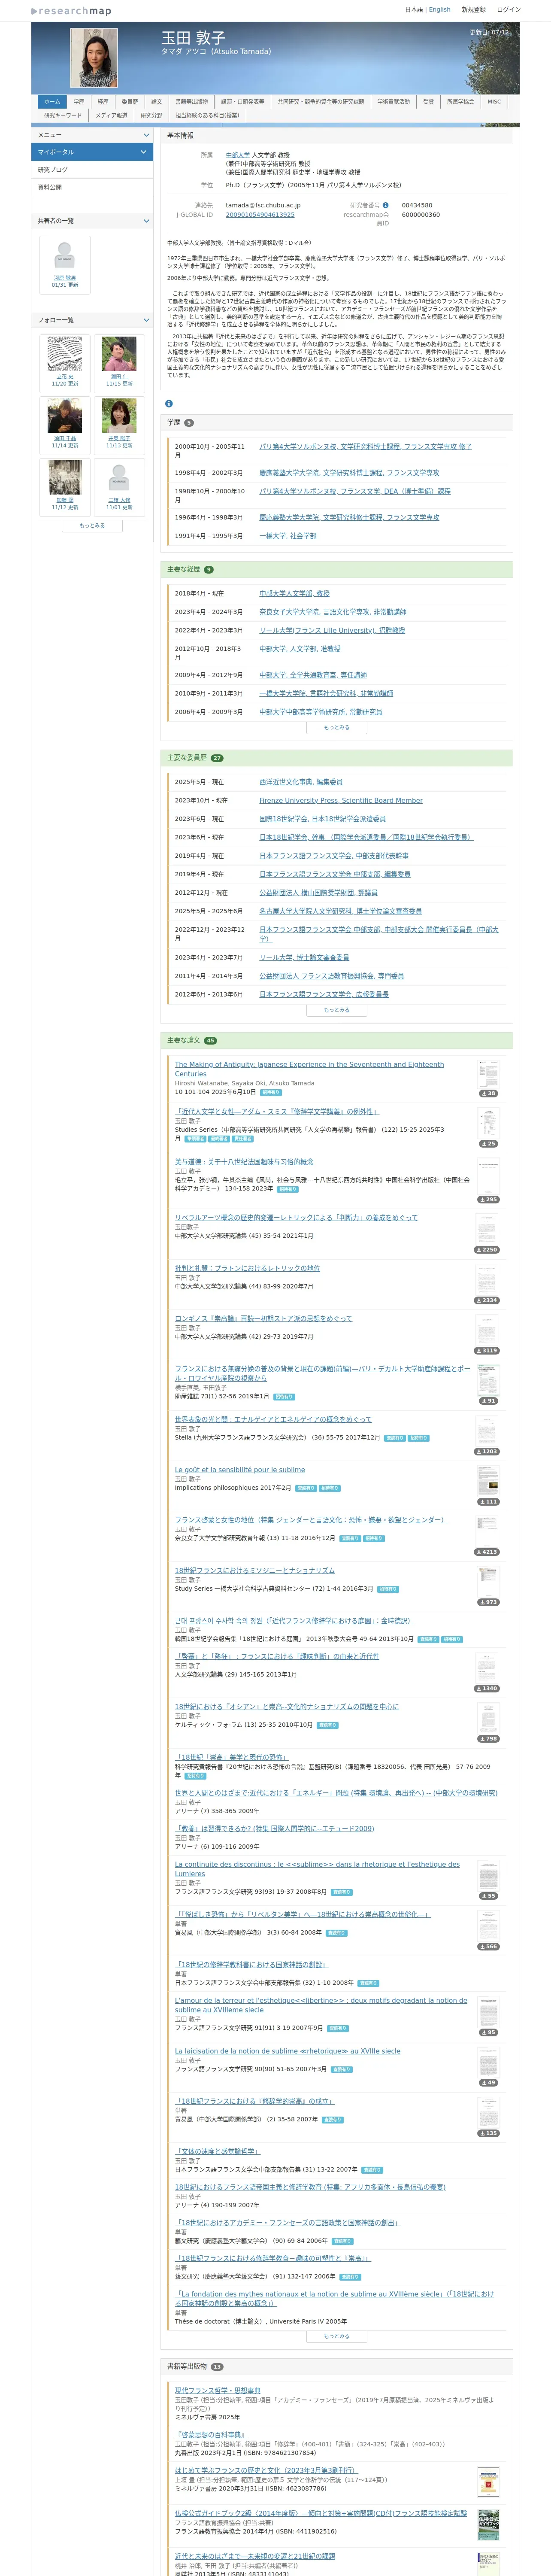Open followed user 三枝 大修 avatar

point(119,478)
